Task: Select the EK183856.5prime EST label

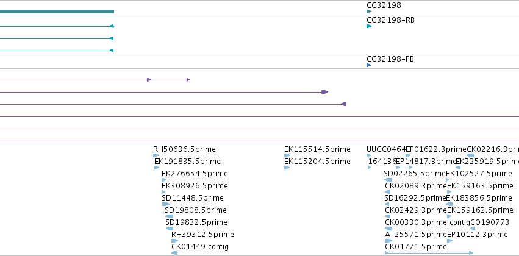Action: [479, 198]
